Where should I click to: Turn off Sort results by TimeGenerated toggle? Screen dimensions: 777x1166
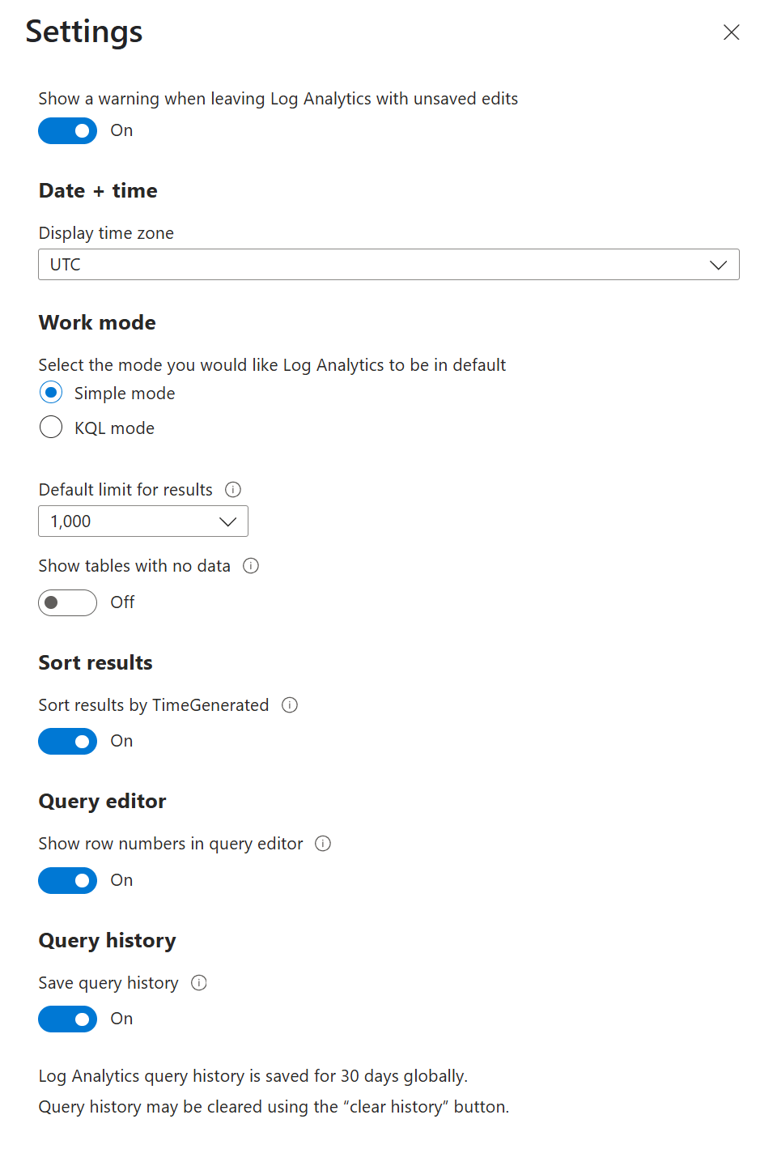click(67, 741)
